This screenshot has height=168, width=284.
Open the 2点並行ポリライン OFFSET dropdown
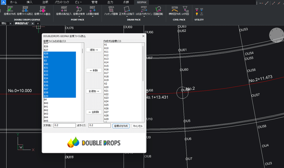coord(144,16)
